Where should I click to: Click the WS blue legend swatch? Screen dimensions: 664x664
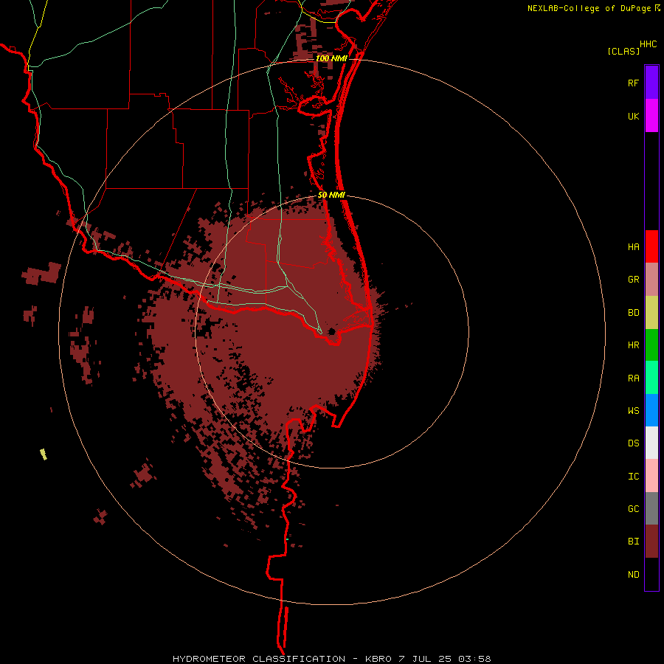[651, 410]
